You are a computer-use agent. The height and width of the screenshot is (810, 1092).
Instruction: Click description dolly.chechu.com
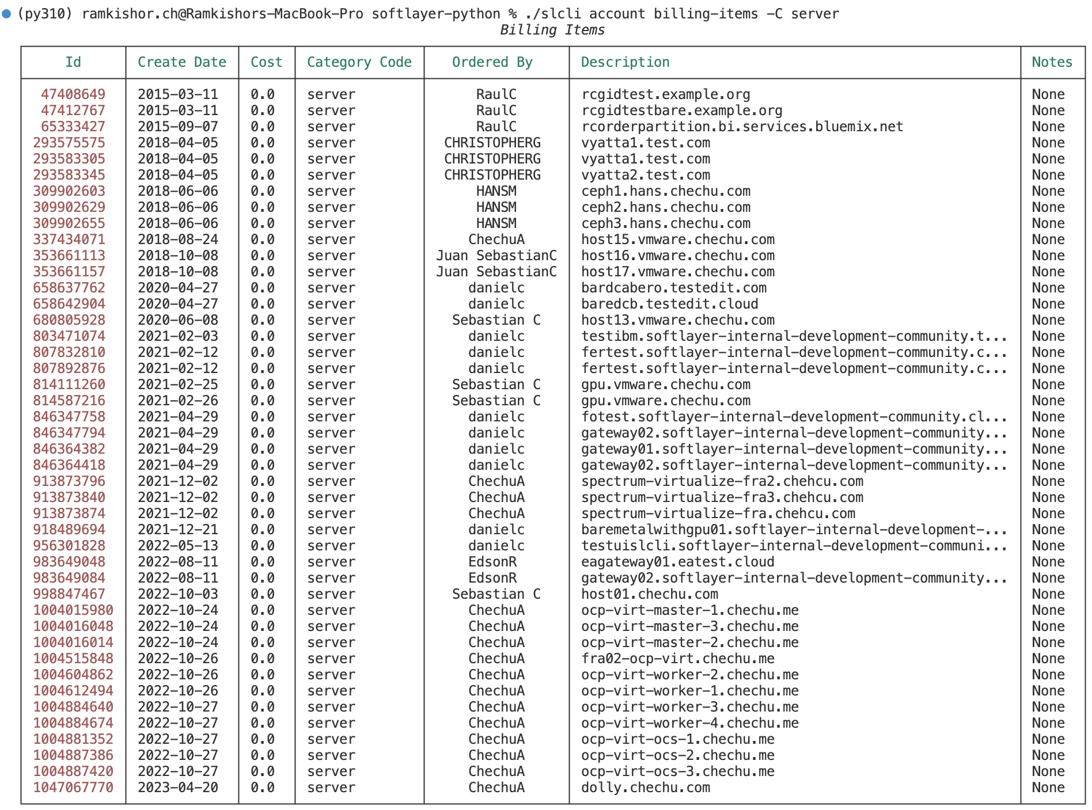[x=646, y=788]
